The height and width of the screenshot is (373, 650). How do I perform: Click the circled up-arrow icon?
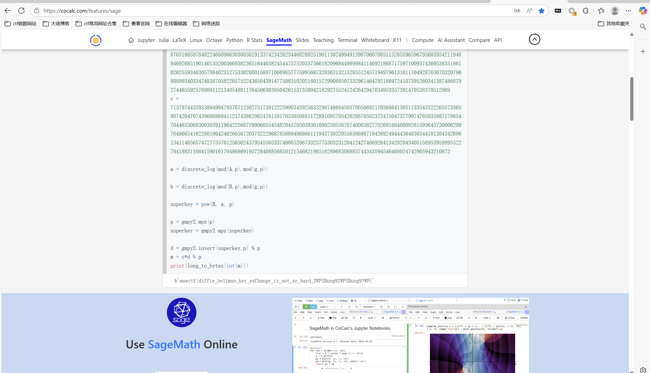coord(535,39)
